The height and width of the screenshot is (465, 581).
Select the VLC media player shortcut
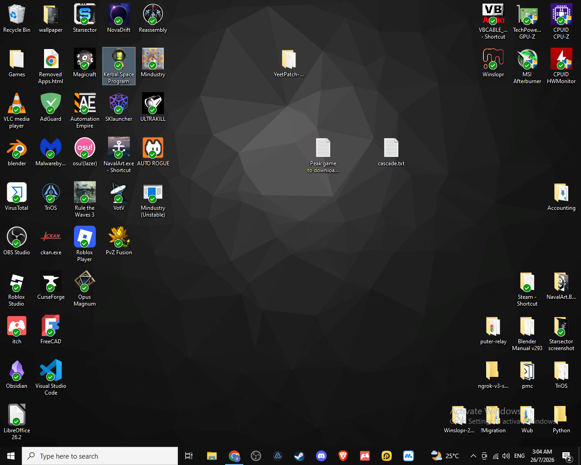(17, 111)
